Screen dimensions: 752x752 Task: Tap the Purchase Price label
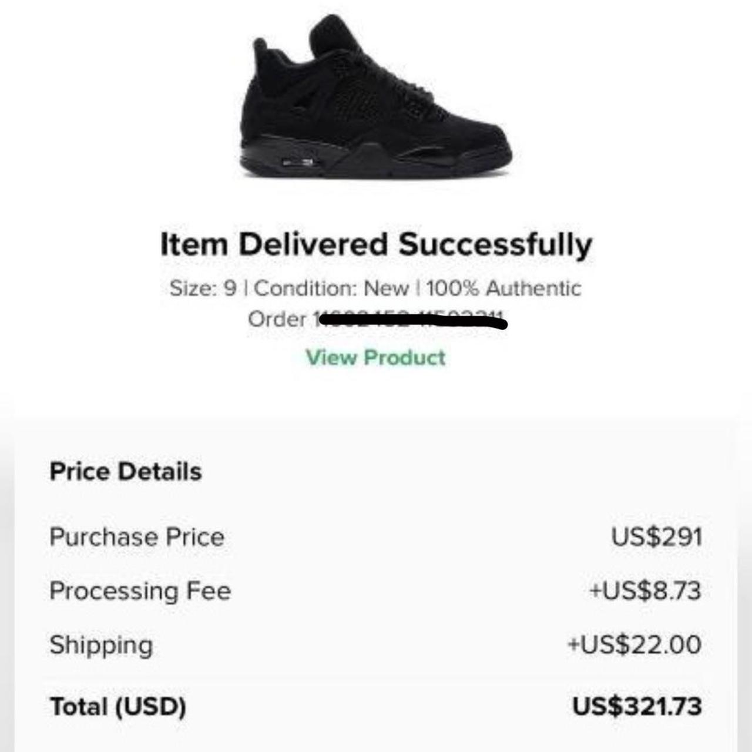pyautogui.click(x=137, y=537)
